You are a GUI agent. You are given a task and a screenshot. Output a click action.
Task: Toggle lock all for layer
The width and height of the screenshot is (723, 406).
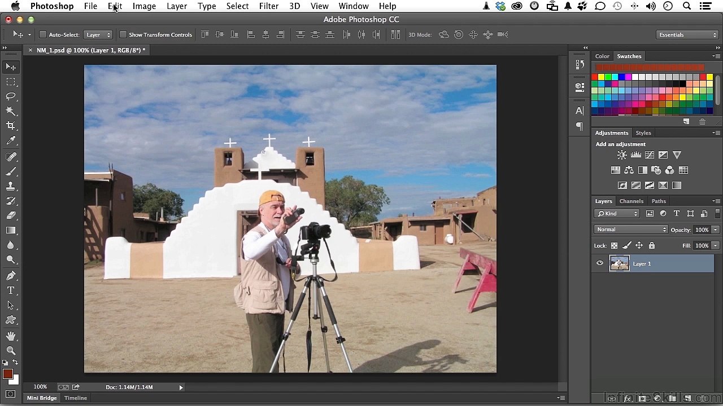[652, 246]
